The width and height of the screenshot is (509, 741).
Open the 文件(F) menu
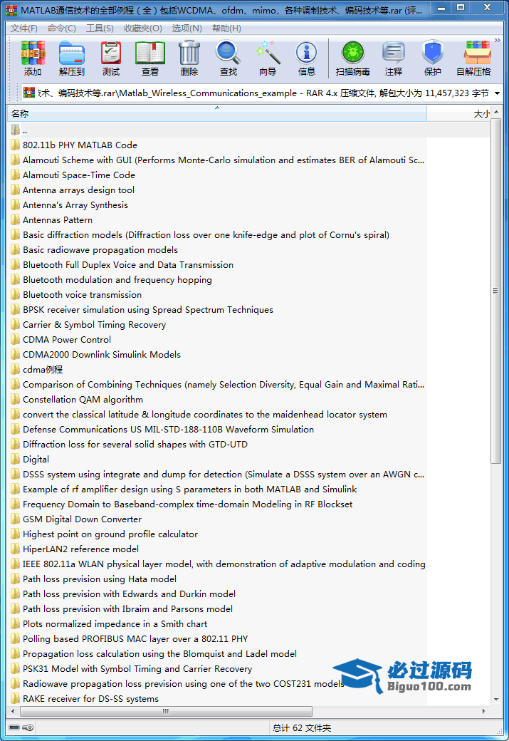click(24, 28)
